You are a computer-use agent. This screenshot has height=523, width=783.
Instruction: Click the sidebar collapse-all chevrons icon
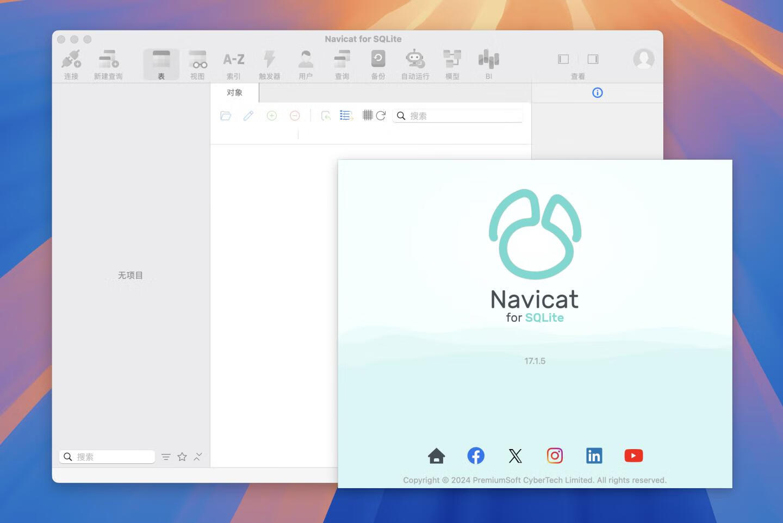point(198,457)
